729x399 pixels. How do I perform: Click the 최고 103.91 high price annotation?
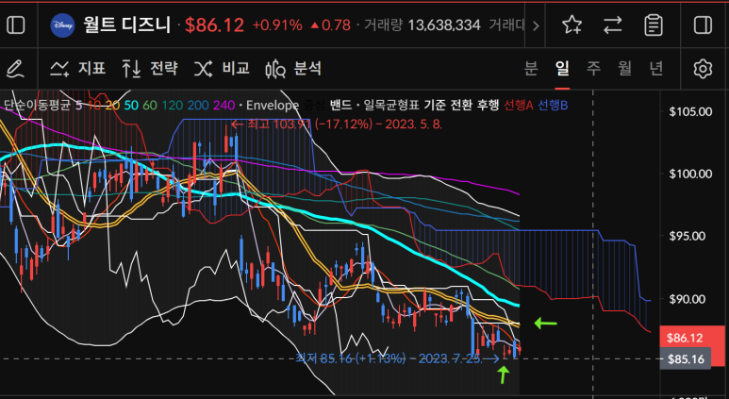[337, 125]
